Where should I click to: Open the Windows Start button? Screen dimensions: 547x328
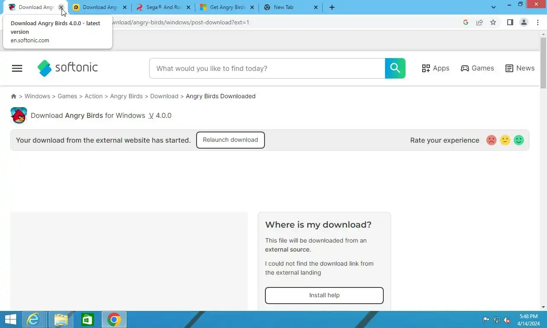click(x=11, y=319)
